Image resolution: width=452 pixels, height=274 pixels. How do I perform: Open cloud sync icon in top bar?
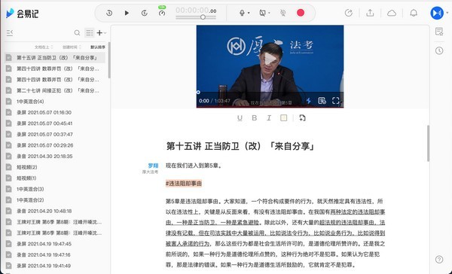coord(392,13)
